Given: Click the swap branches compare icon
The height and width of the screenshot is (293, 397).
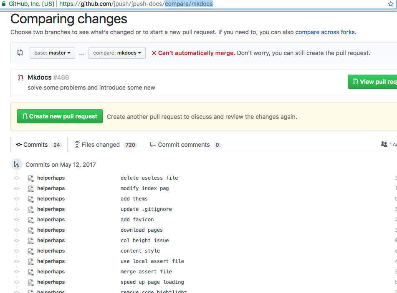Looking at the screenshot, I should pyautogui.click(x=20, y=53).
